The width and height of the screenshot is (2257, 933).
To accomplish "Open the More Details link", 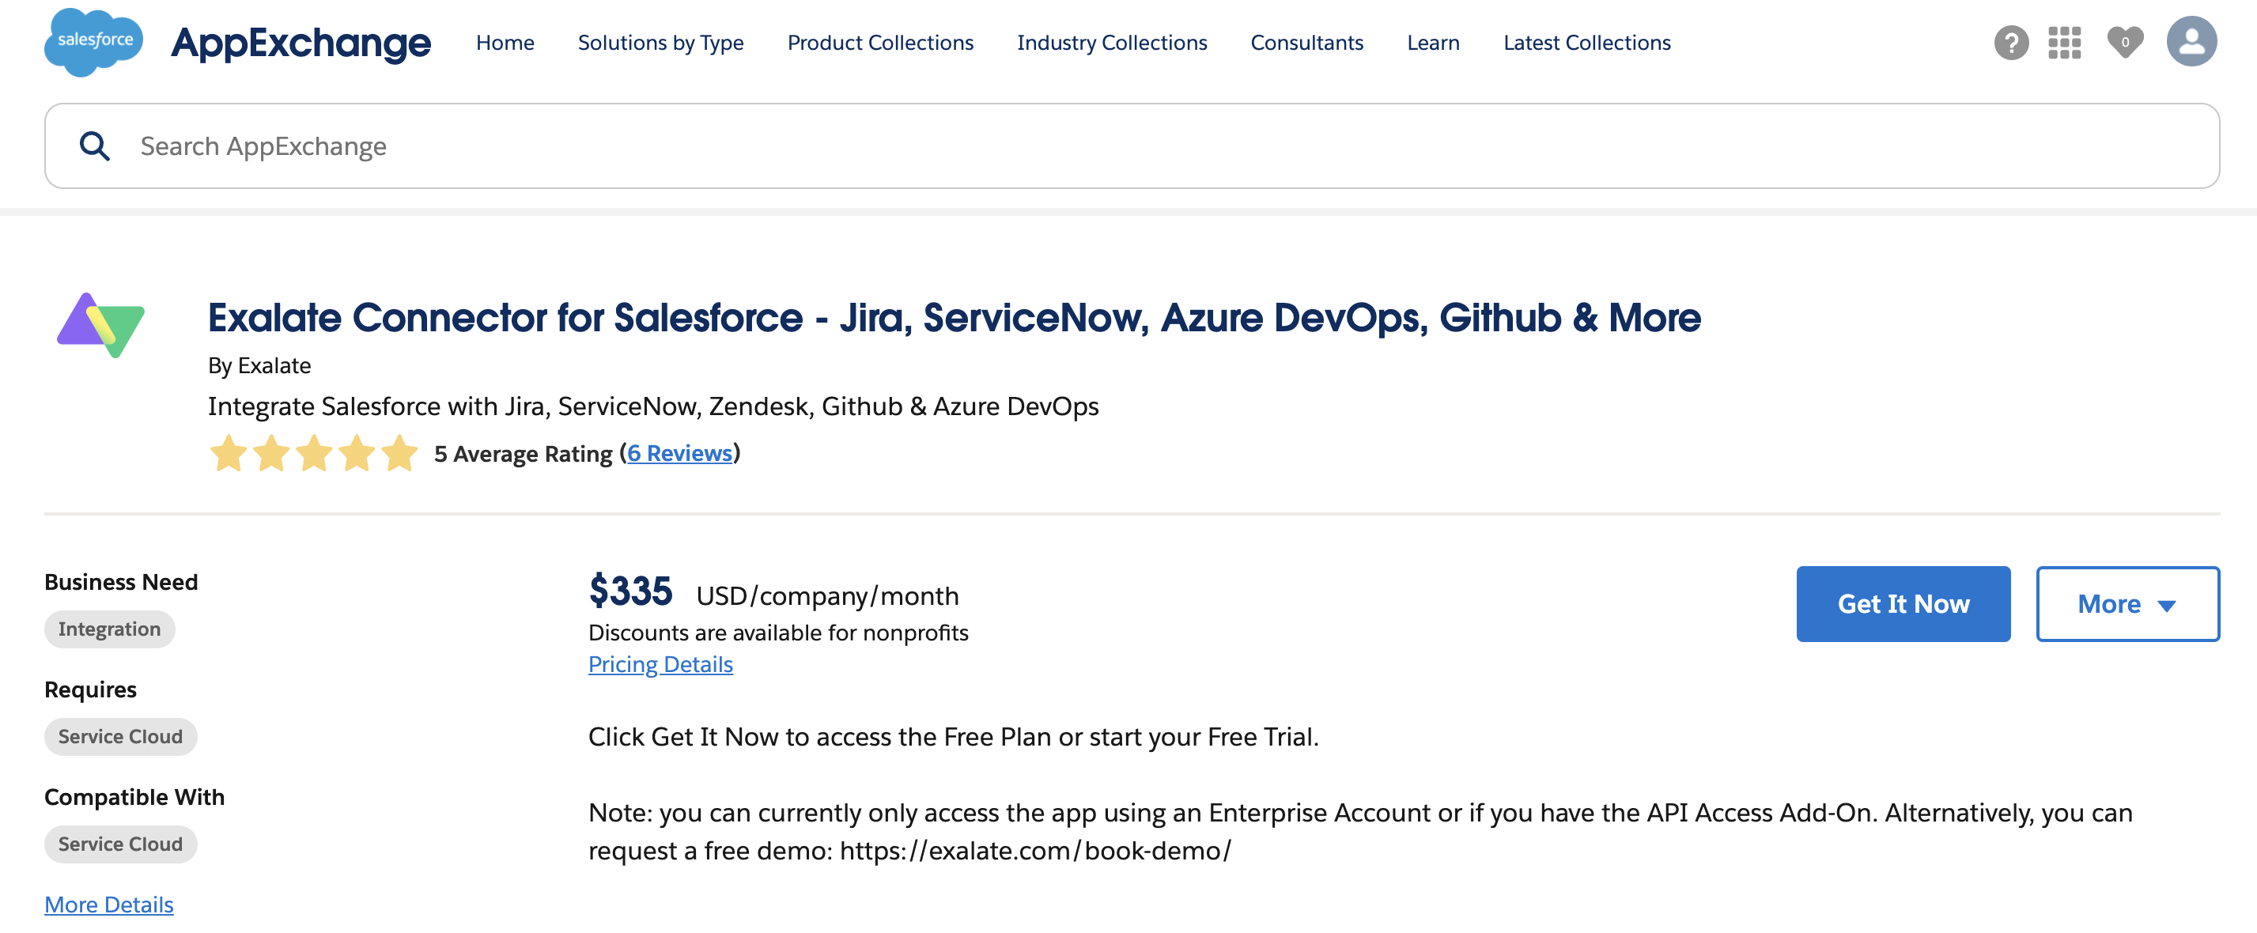I will (108, 904).
